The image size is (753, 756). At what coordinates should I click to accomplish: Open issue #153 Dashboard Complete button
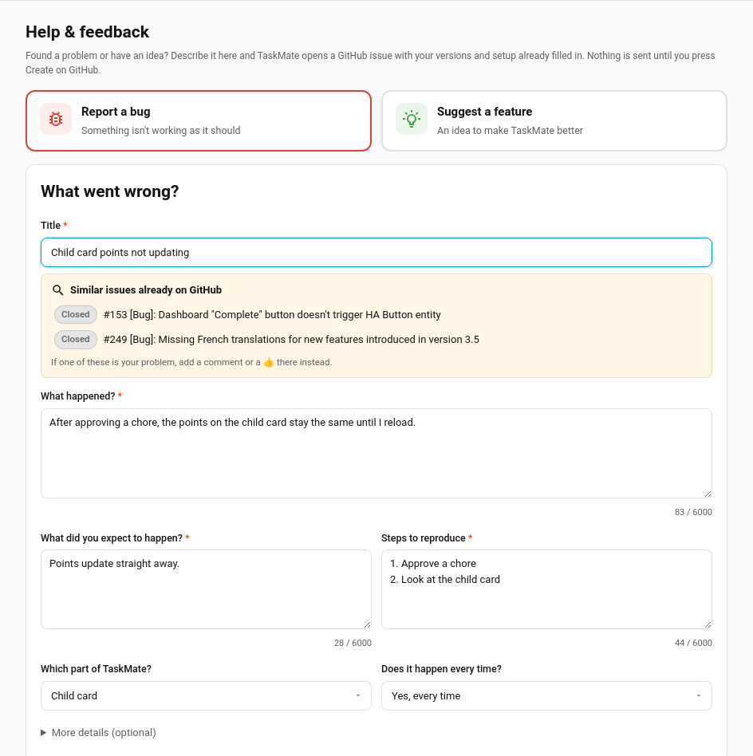[272, 315]
